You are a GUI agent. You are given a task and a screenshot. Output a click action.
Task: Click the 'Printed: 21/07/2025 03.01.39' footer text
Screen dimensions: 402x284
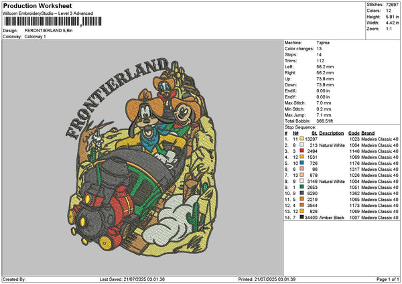click(x=267, y=279)
